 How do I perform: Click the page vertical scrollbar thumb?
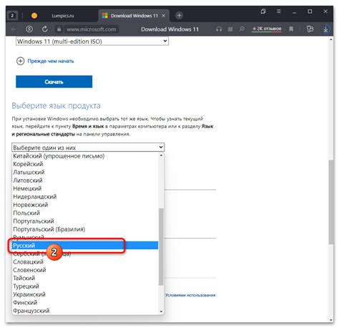(331, 202)
